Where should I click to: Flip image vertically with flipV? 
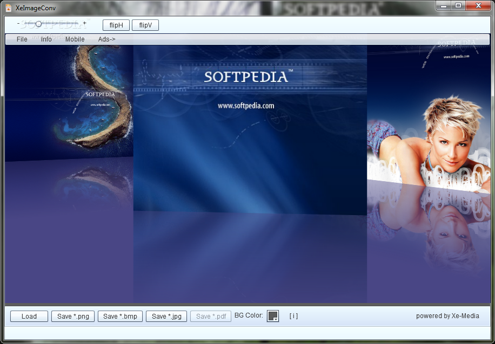coord(145,25)
